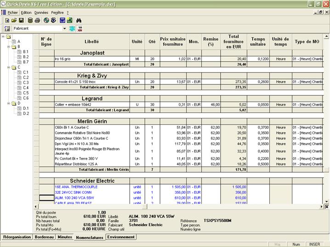The width and height of the screenshot is (330, 247).
Task: Switch to the Bordereau tab
Action: 44,237
